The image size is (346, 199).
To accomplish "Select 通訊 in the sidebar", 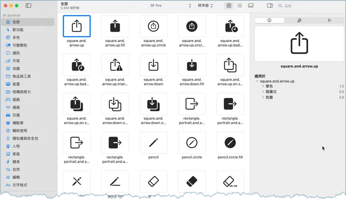I will [x=28, y=53].
